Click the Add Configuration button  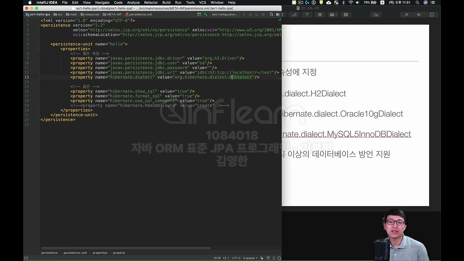tap(225, 14)
